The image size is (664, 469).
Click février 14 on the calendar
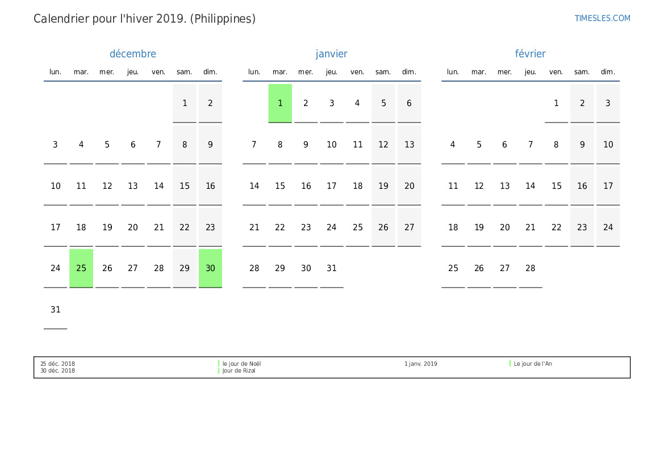pos(530,186)
